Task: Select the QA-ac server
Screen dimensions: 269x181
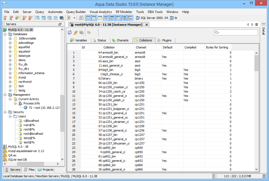Action: tap(12, 155)
